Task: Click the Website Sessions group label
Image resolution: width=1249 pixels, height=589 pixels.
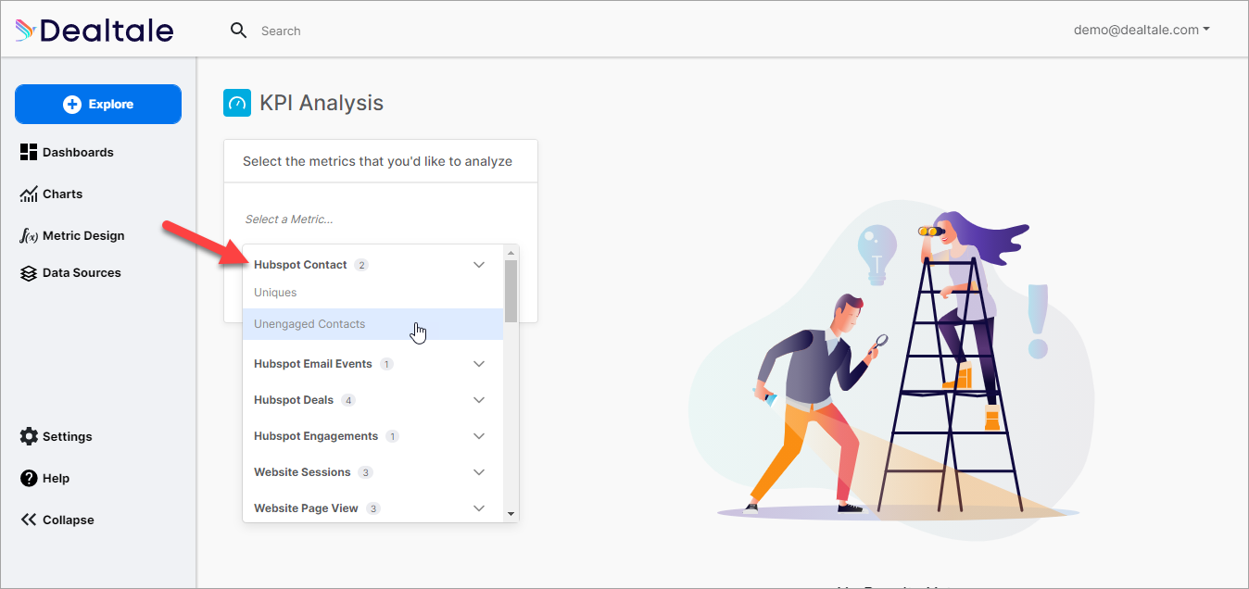Action: pos(302,472)
